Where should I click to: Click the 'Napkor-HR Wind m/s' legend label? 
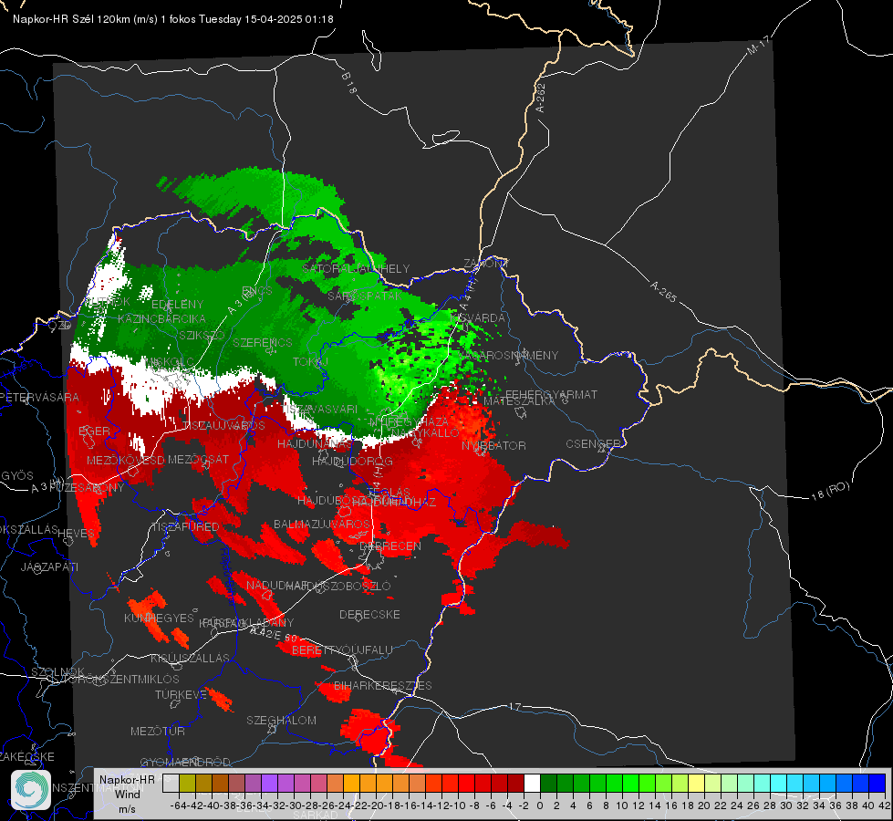click(127, 794)
